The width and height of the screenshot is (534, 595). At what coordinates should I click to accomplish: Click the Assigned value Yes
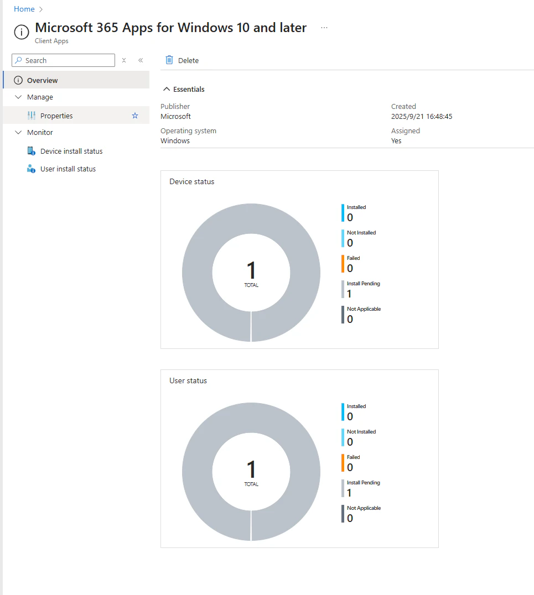(x=396, y=141)
